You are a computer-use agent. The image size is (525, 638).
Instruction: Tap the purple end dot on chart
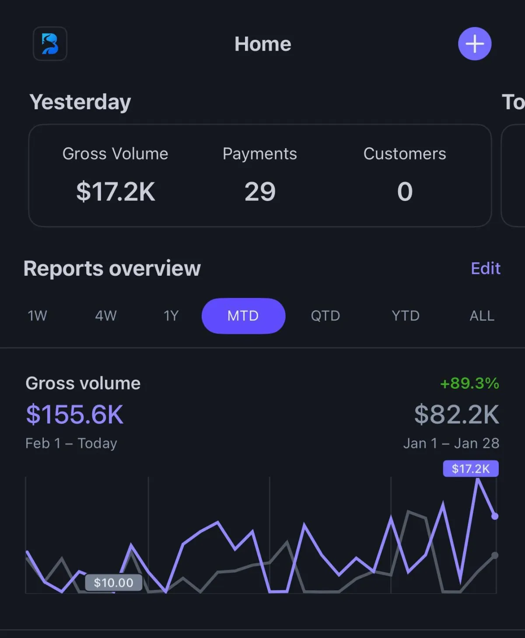495,516
